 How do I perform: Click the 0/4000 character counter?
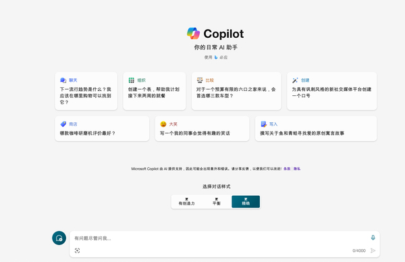[359, 251]
